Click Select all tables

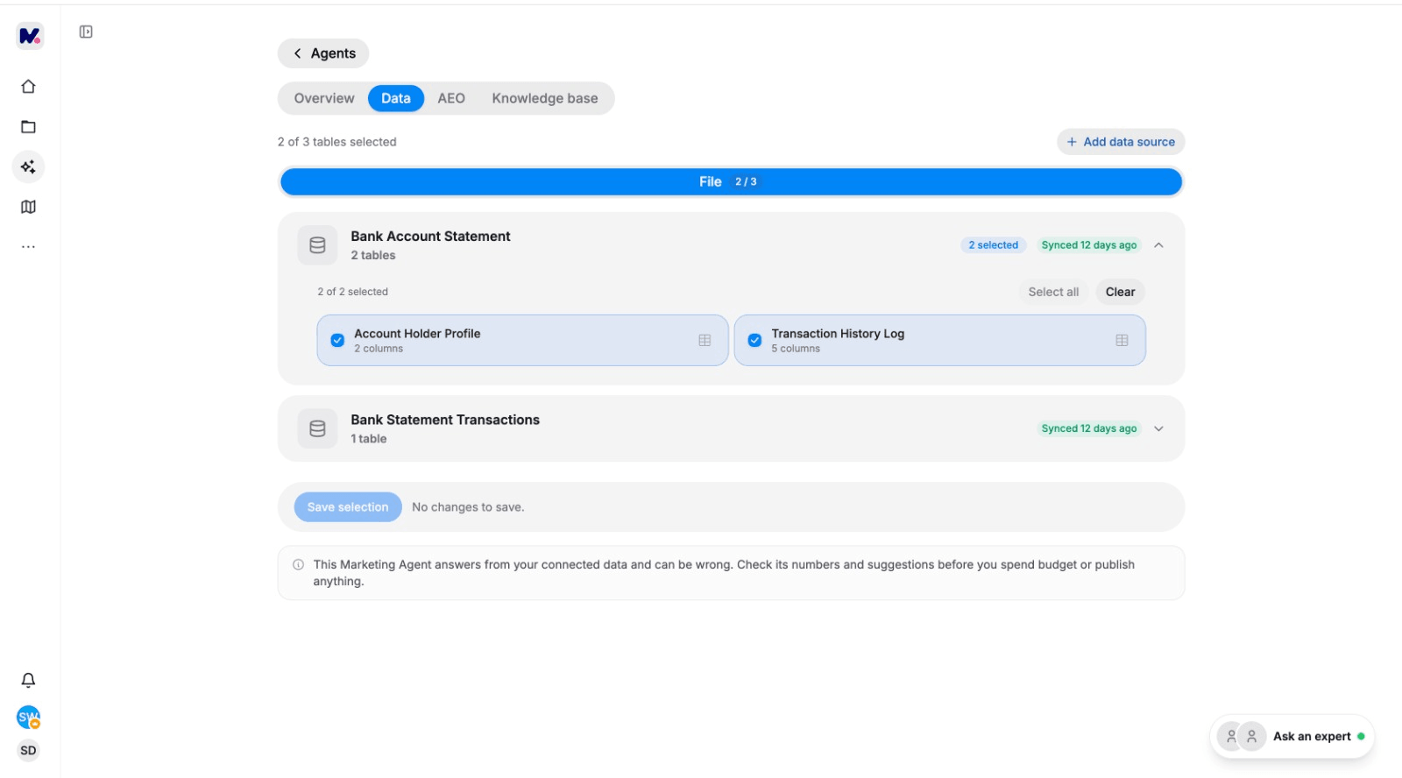[x=1053, y=292]
